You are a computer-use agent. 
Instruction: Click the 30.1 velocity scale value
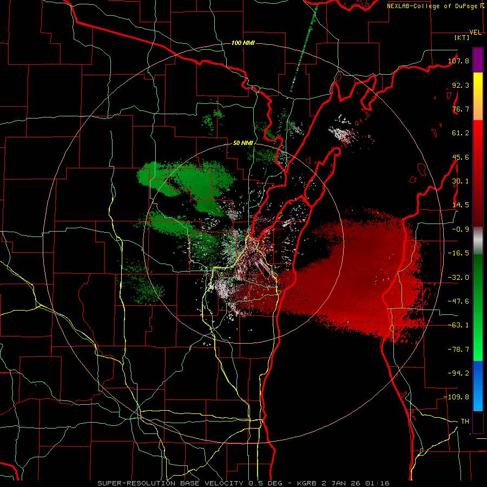pos(460,181)
